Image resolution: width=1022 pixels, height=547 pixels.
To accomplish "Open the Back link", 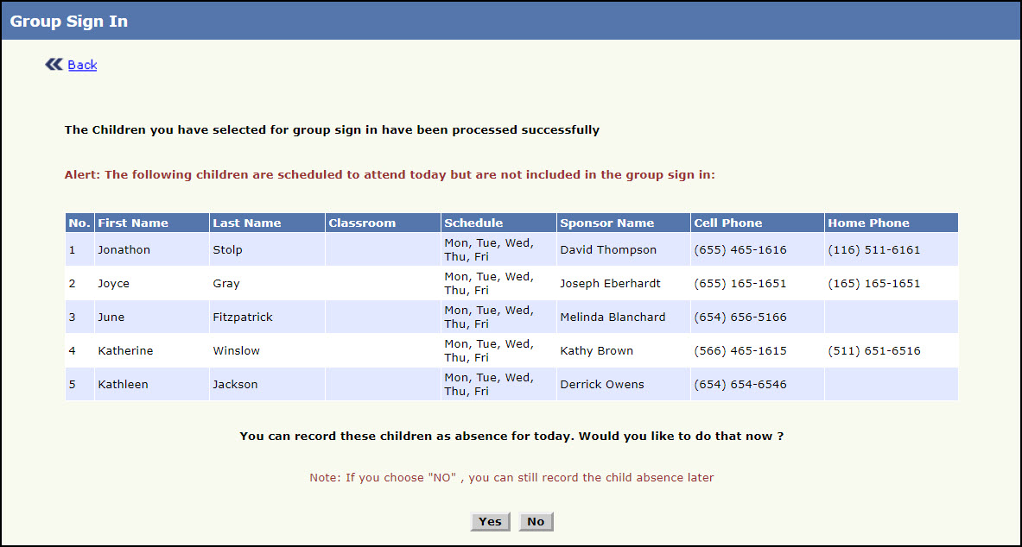I will point(82,65).
